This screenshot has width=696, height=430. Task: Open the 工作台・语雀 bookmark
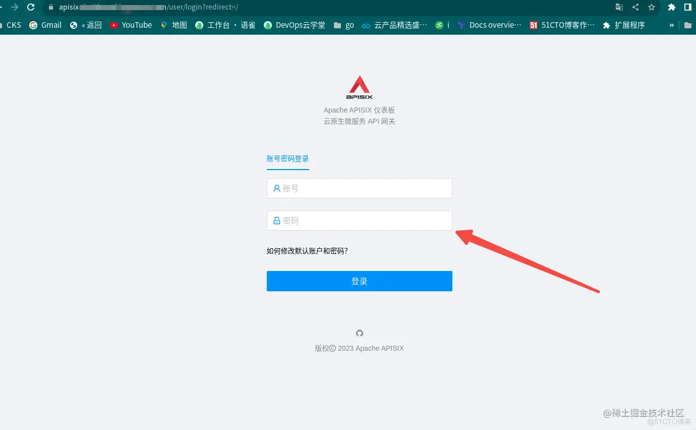(x=225, y=25)
